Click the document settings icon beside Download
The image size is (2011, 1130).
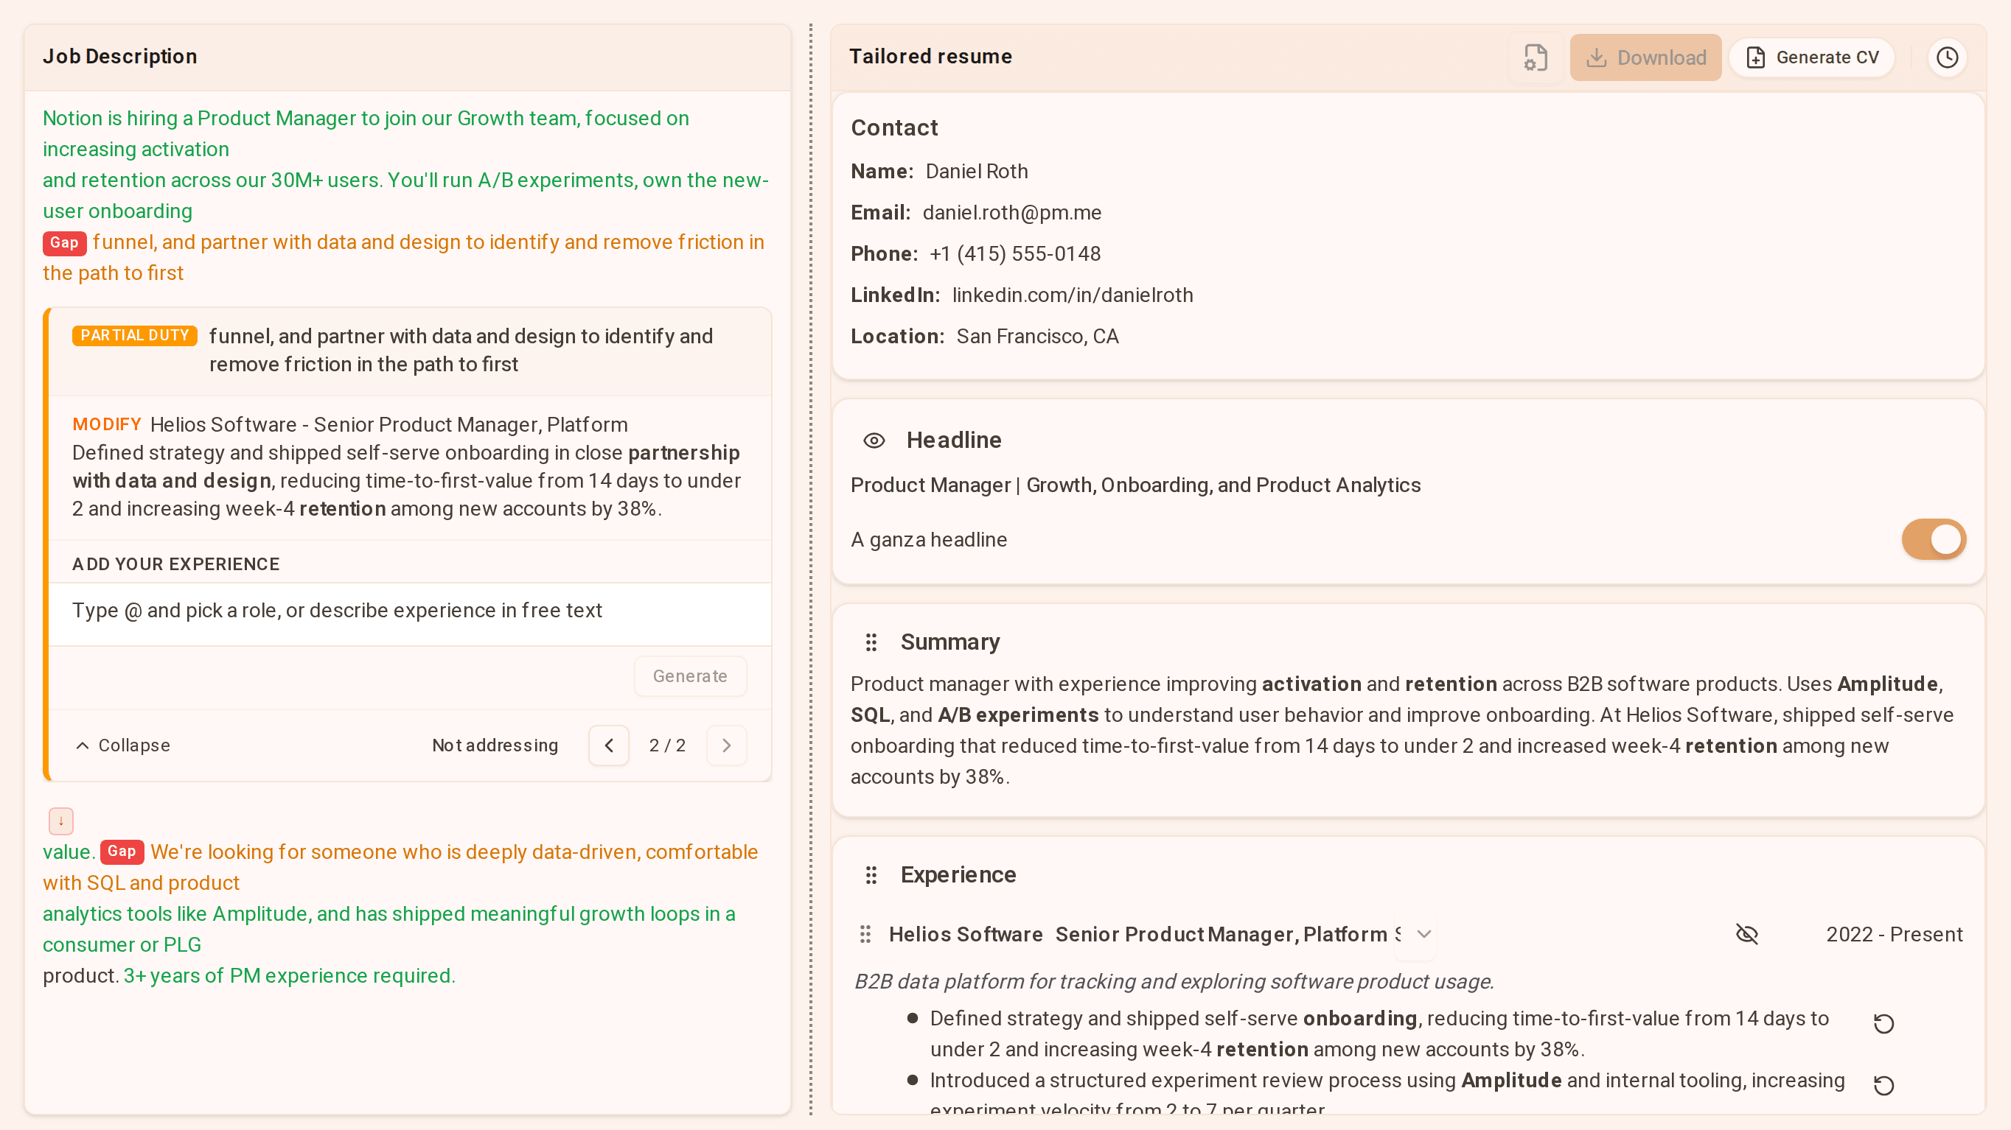click(x=1535, y=57)
